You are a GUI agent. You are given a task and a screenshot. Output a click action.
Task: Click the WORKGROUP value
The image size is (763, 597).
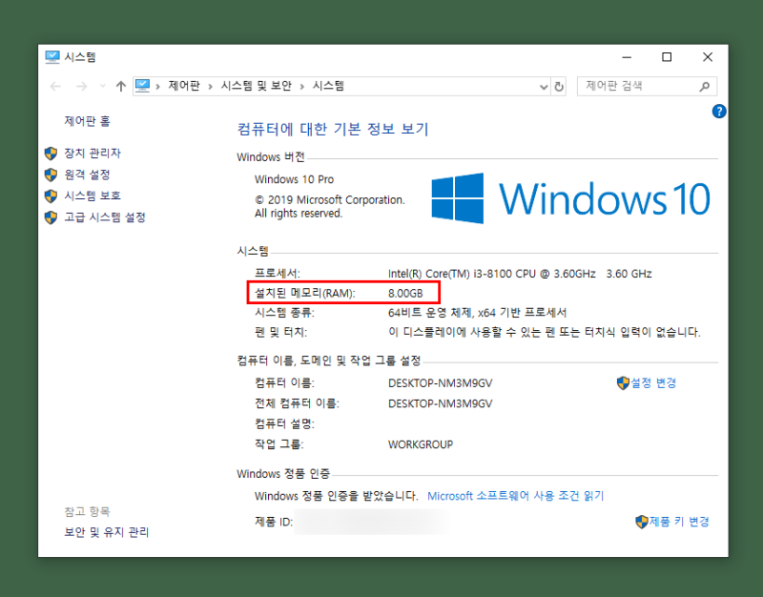421,444
